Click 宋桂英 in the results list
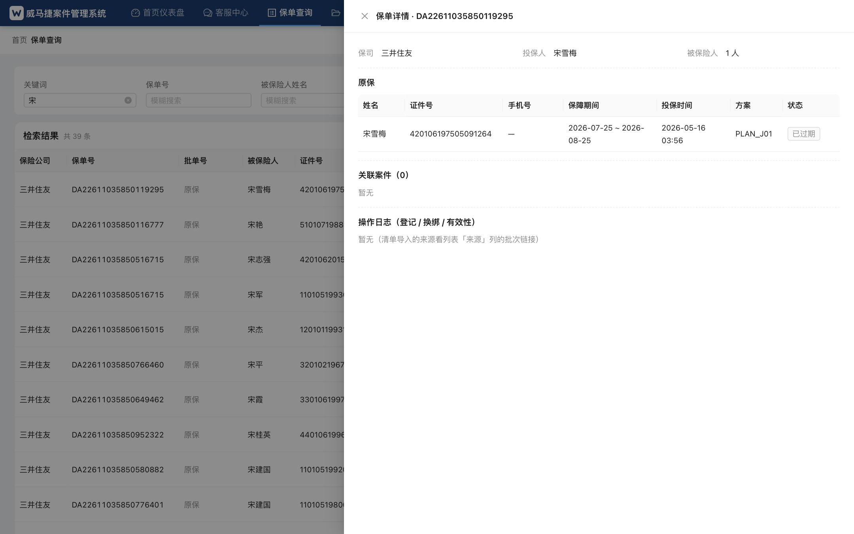The height and width of the screenshot is (534, 854). 259,435
